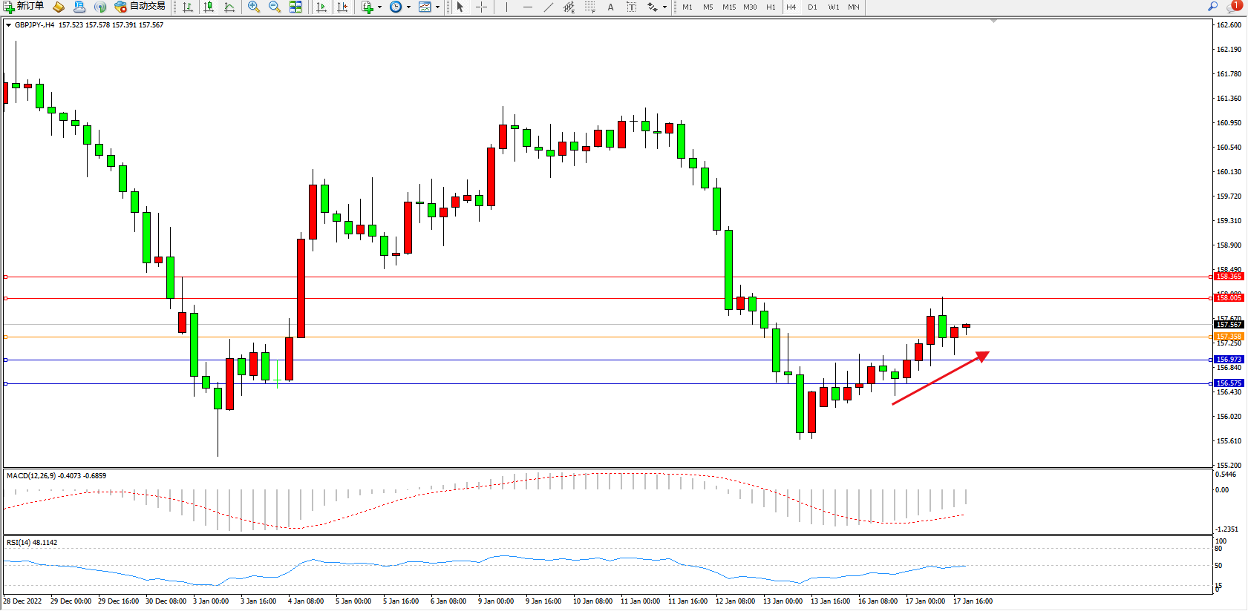Image resolution: width=1248 pixels, height=611 pixels.
Task: Enable the chart auto scroll icon
Action: [x=321, y=7]
